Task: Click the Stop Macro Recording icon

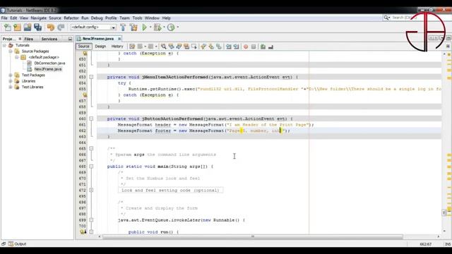Action: 254,47
